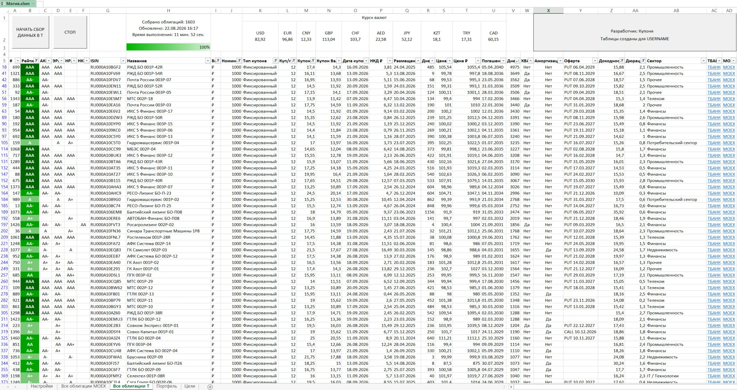Select the USD 82,92 exchange rate cell

[x=260, y=36]
